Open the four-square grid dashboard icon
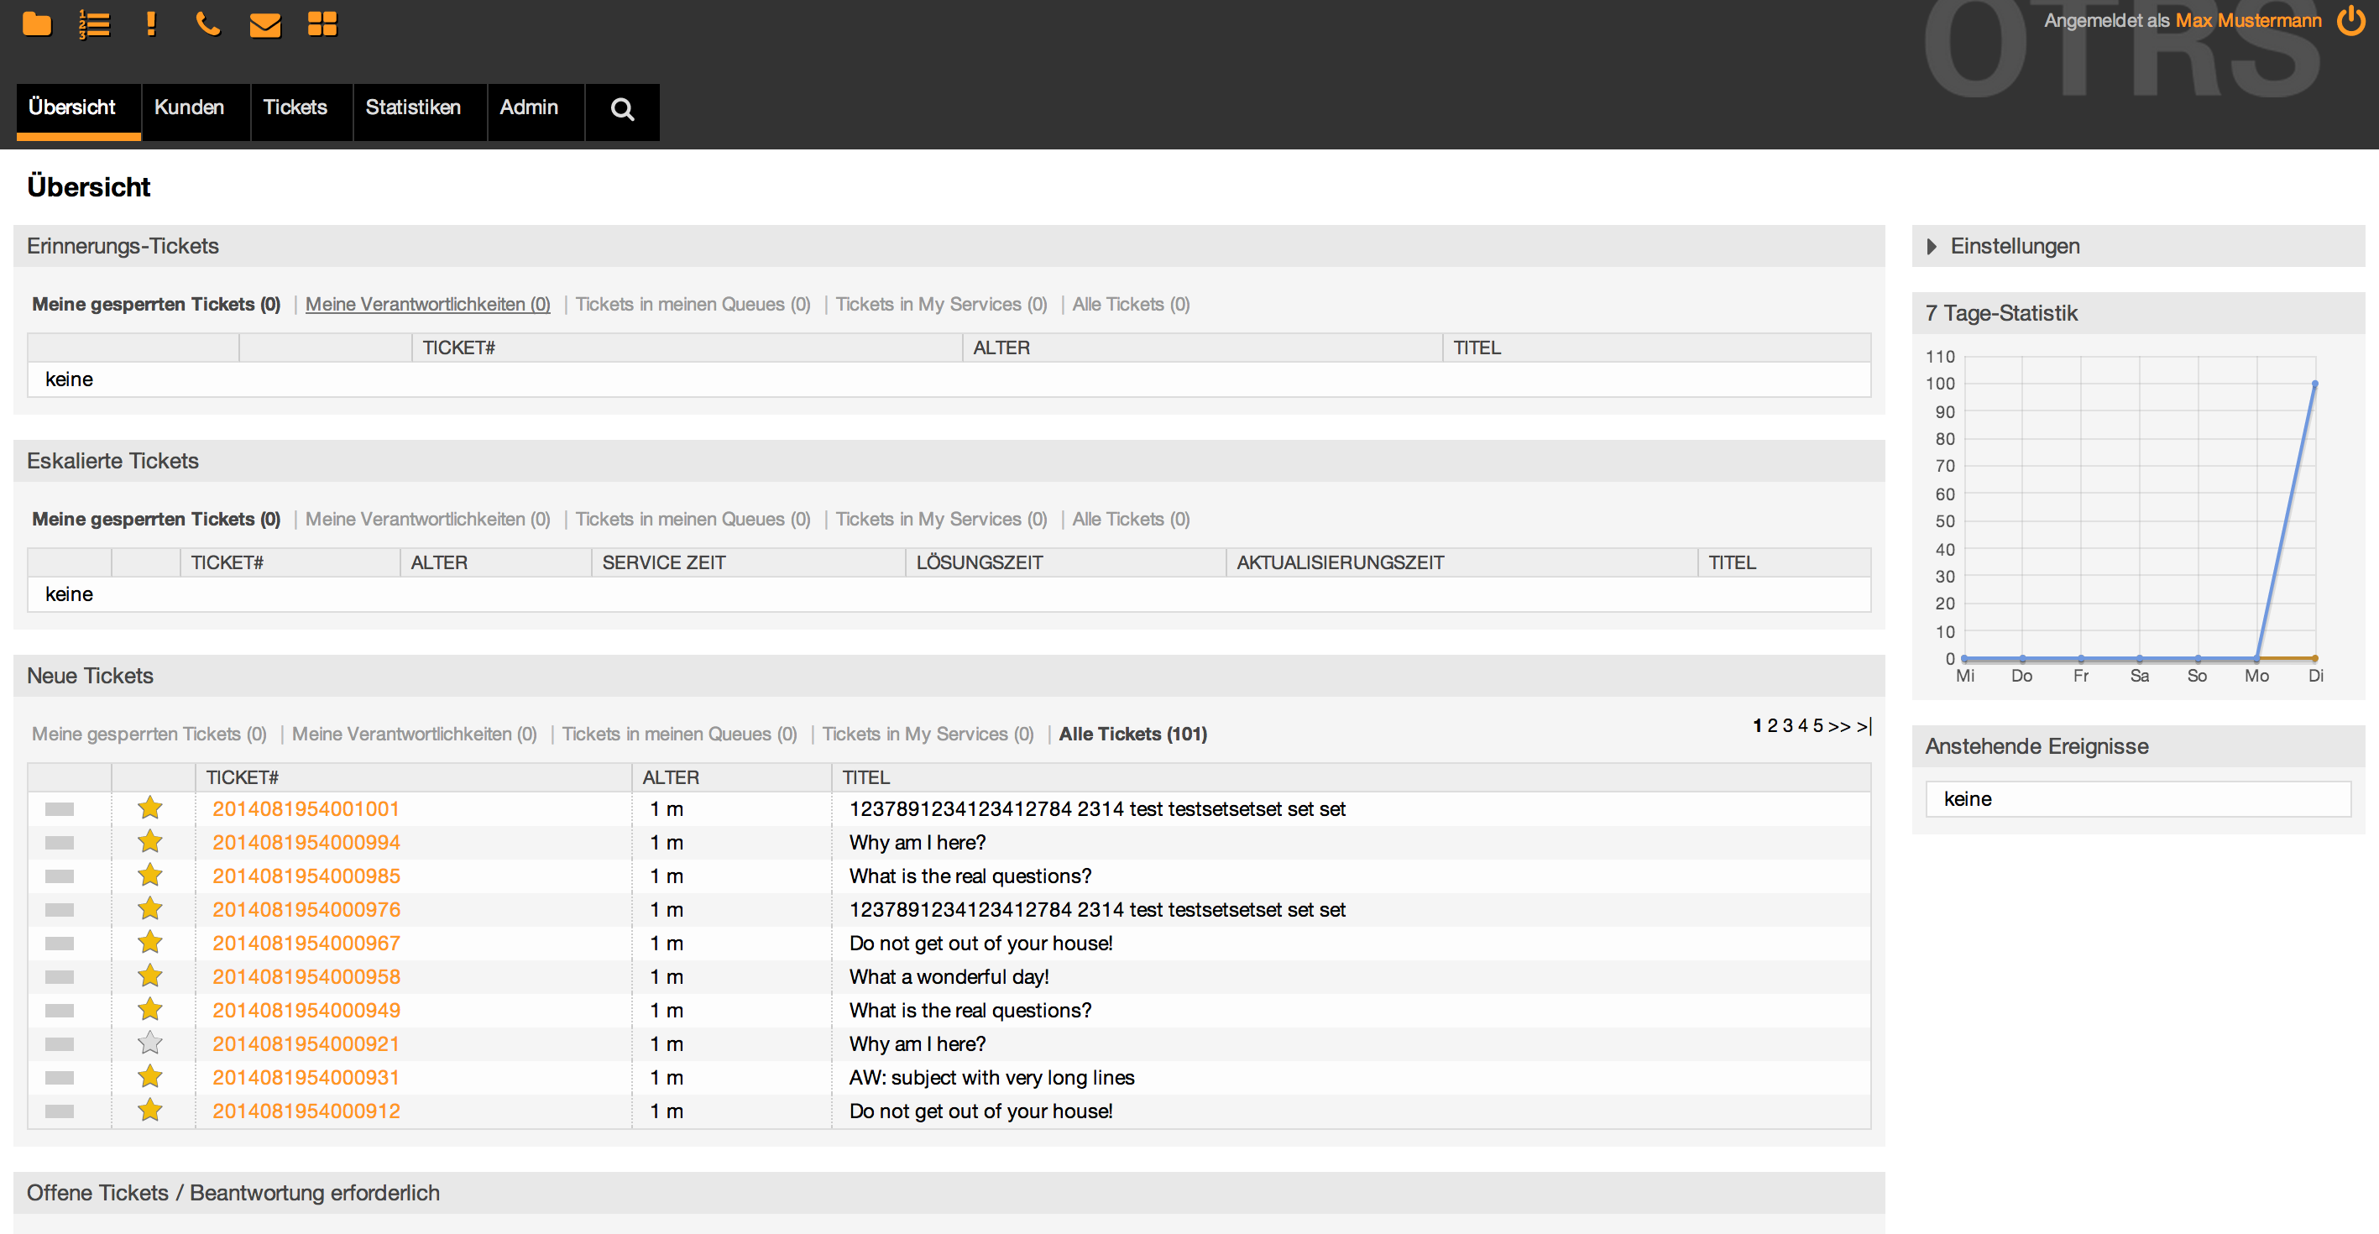The height and width of the screenshot is (1234, 2379). coord(322,24)
